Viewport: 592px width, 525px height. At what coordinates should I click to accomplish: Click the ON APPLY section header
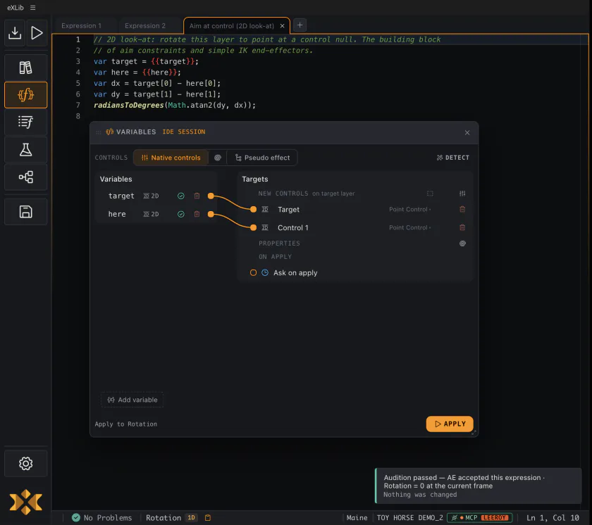(275, 257)
